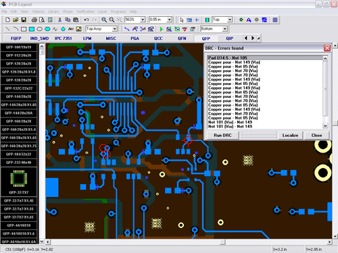
Task: Select the Abc text tool
Action: (71, 29)
